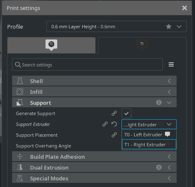Uncheck the Generate Support checkbox
The height and width of the screenshot is (187, 195).
127,113
